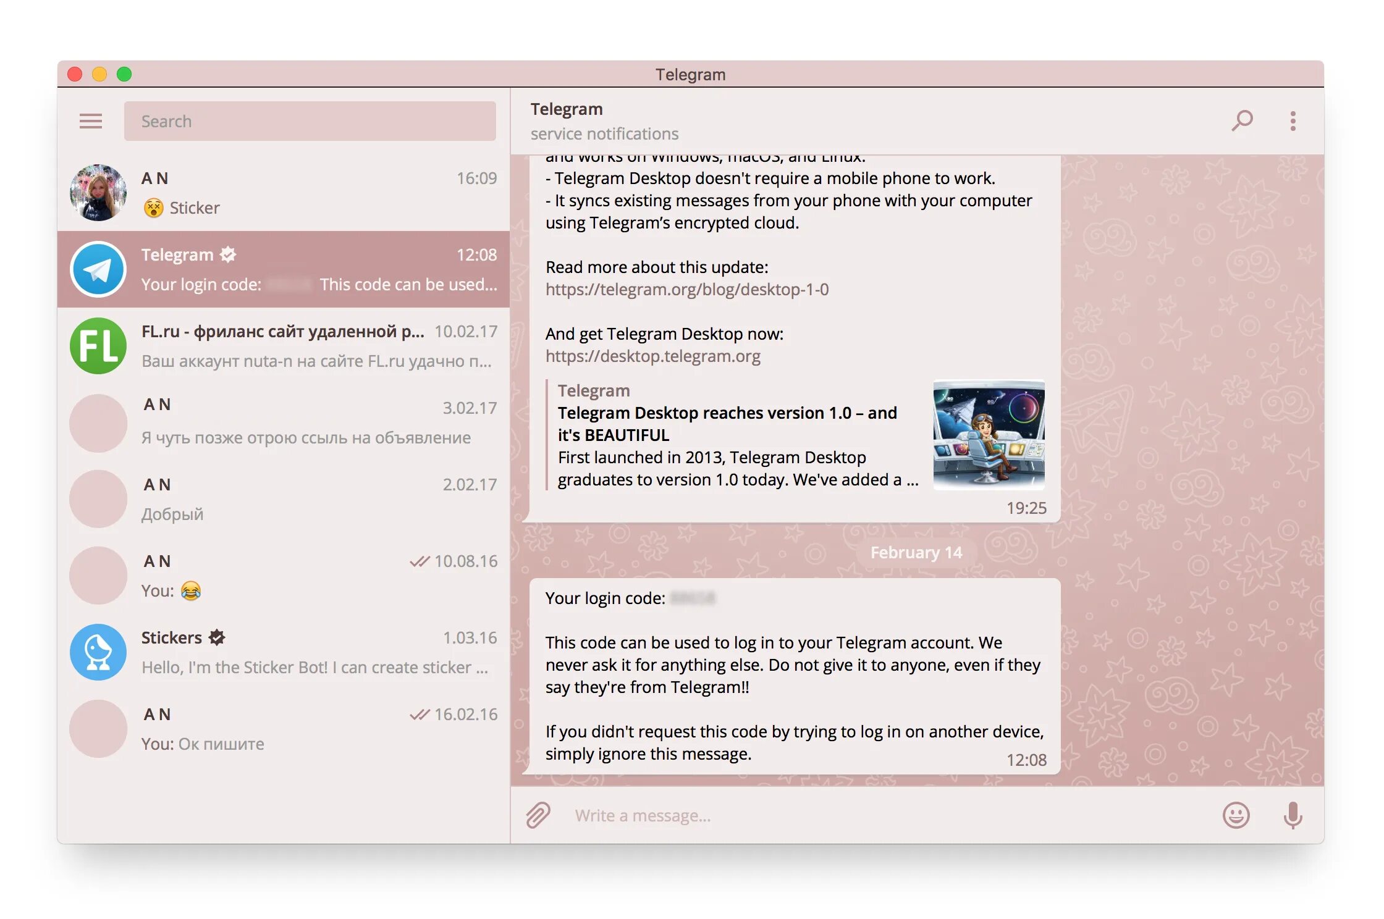Open the FL.ru freelance chat
The height and width of the screenshot is (919, 1384).
click(x=284, y=346)
